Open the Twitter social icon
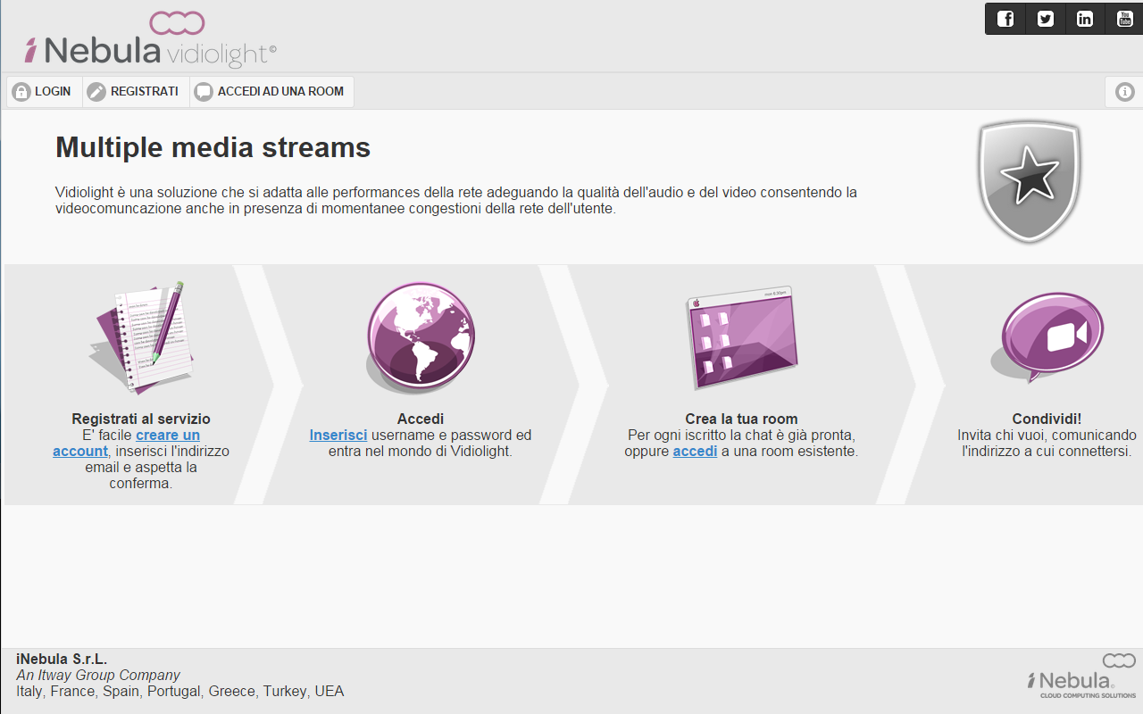This screenshot has height=714, width=1143. [1045, 19]
